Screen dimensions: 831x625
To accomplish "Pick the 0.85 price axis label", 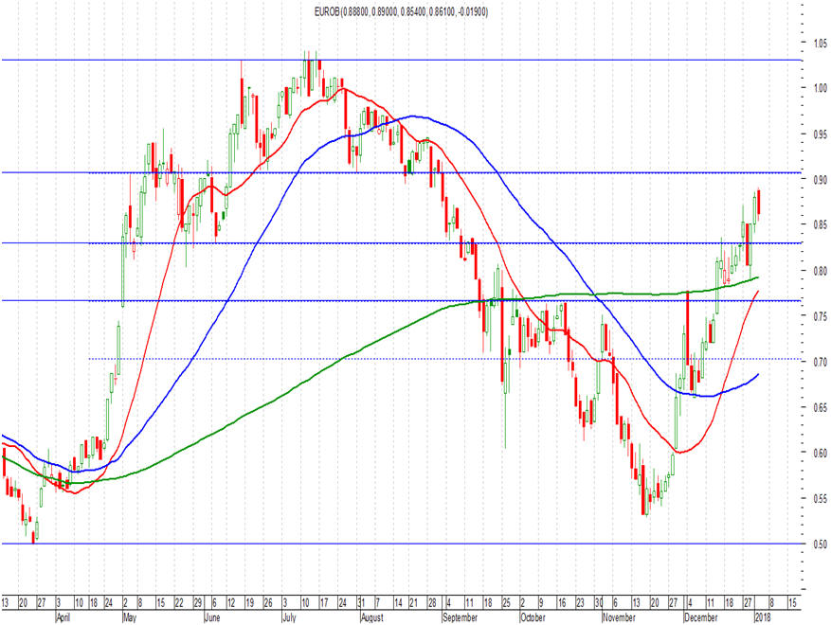I will (821, 225).
